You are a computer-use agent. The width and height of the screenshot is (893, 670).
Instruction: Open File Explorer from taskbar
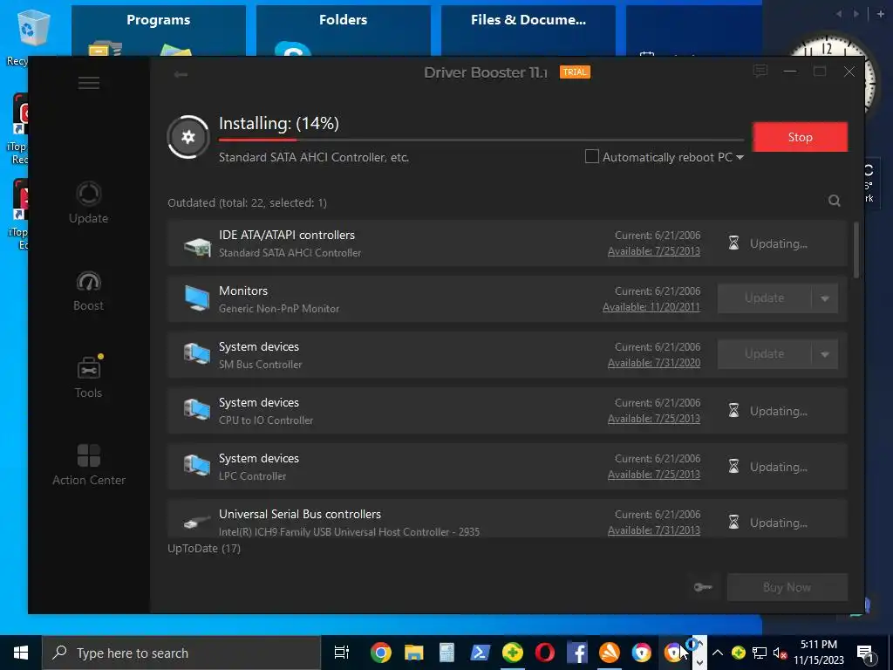coord(414,653)
